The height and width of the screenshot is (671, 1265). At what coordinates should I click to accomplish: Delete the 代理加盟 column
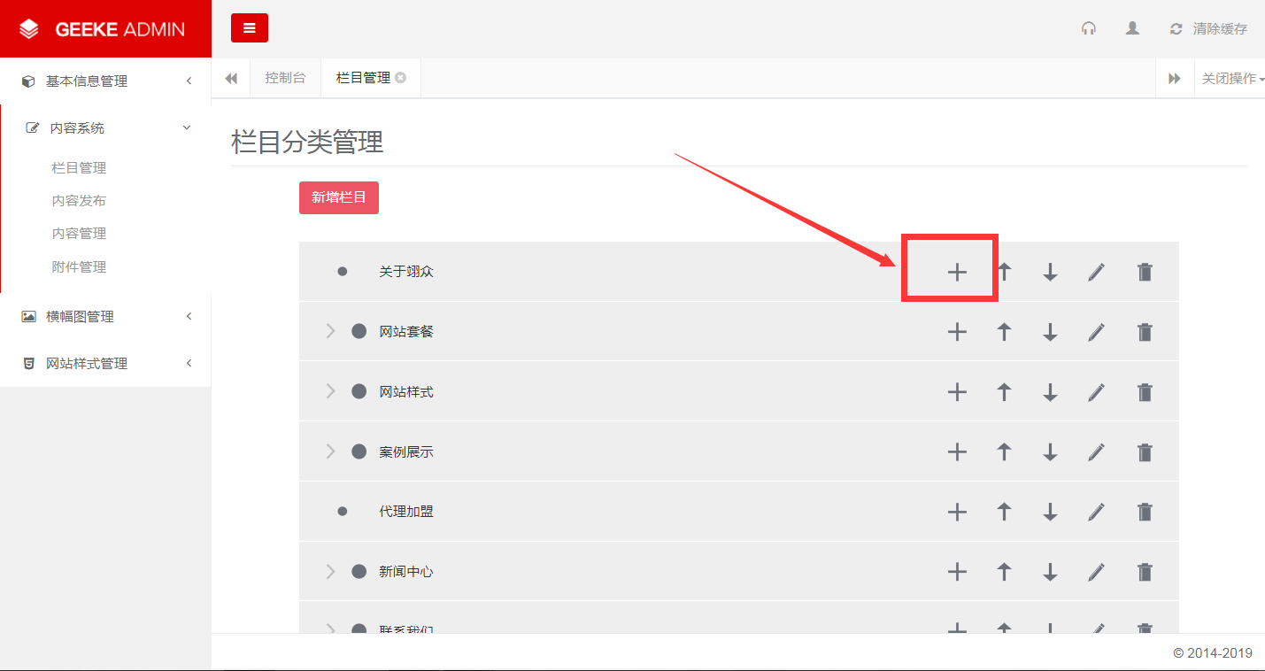[1145, 512]
